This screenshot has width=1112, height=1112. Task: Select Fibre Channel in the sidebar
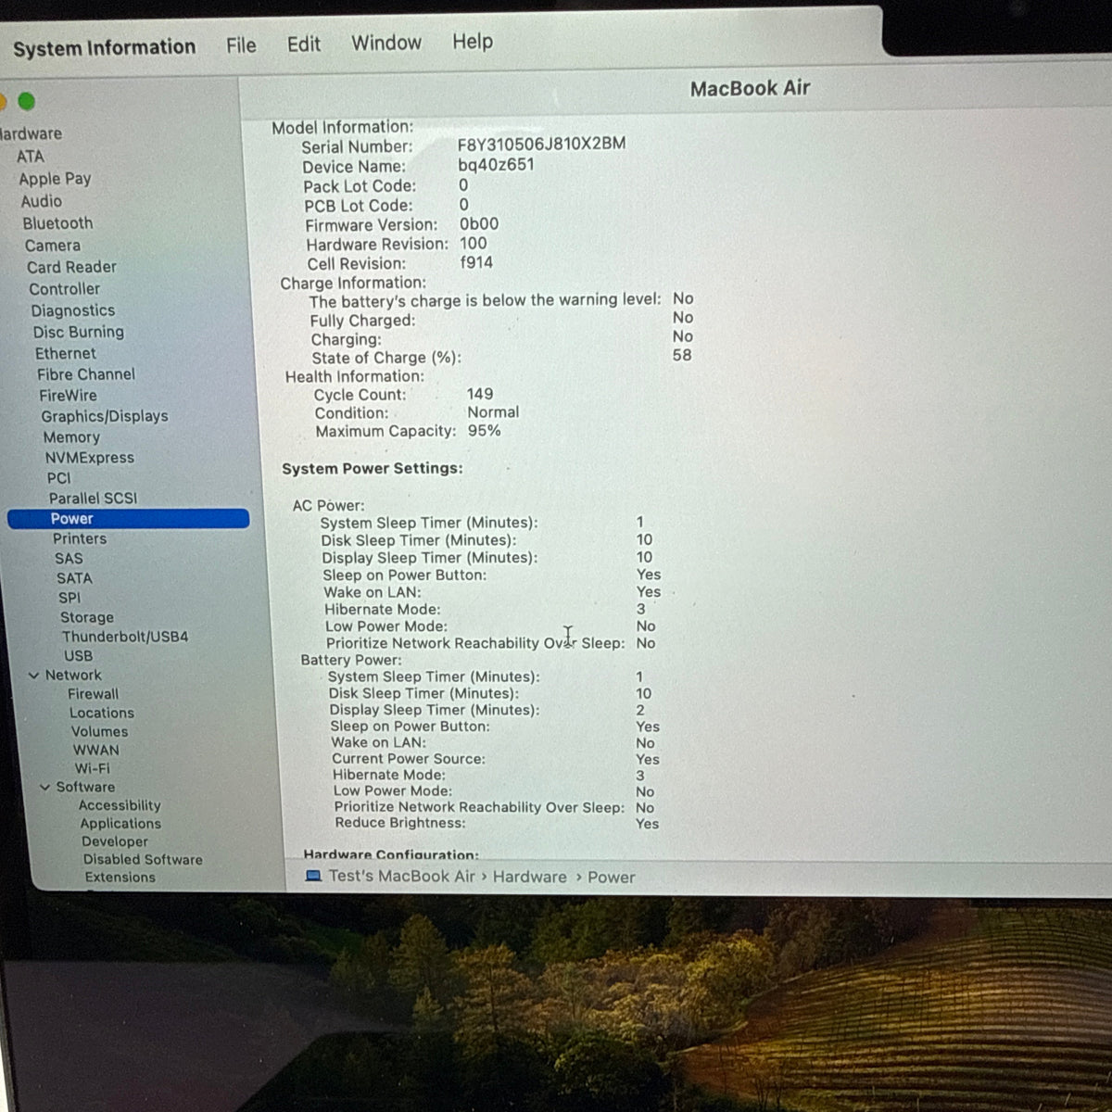pos(85,374)
